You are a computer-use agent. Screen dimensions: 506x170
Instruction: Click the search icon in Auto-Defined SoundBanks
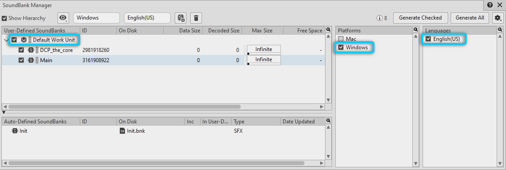328,121
